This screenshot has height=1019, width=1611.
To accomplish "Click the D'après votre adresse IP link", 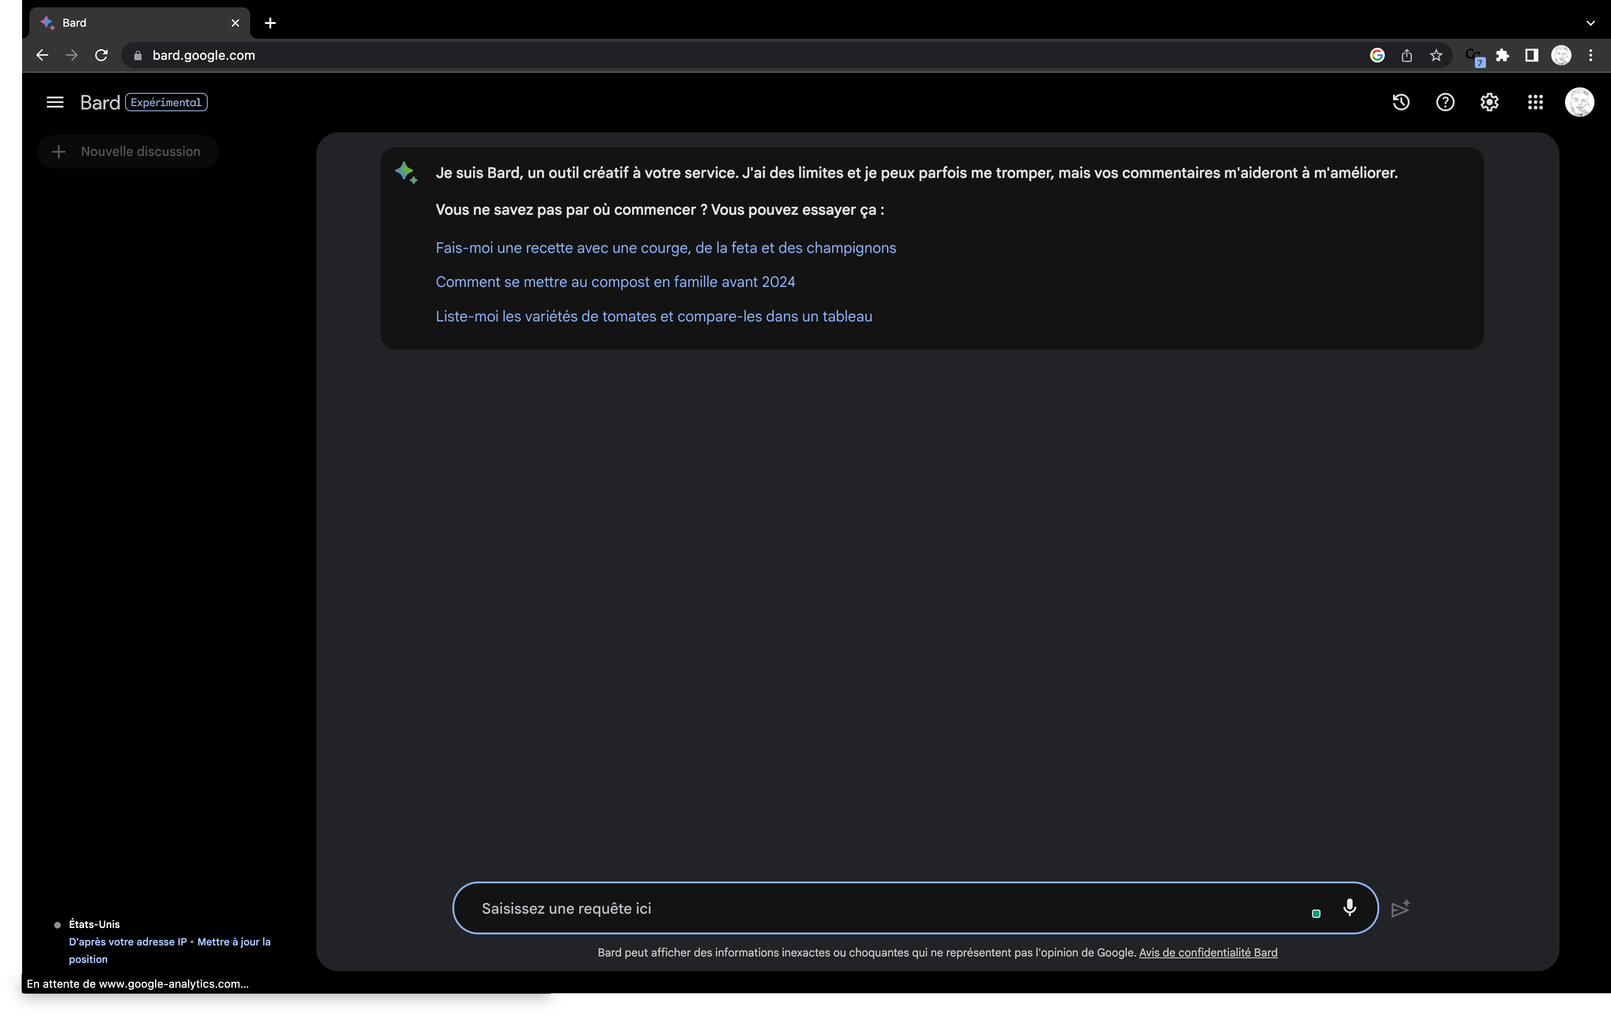I will click(x=128, y=941).
